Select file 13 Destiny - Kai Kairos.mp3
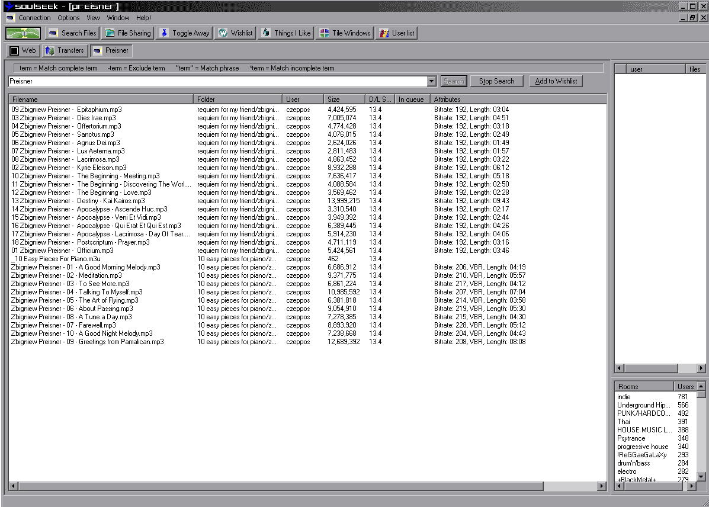The width and height of the screenshot is (709, 507). pyautogui.click(x=78, y=201)
